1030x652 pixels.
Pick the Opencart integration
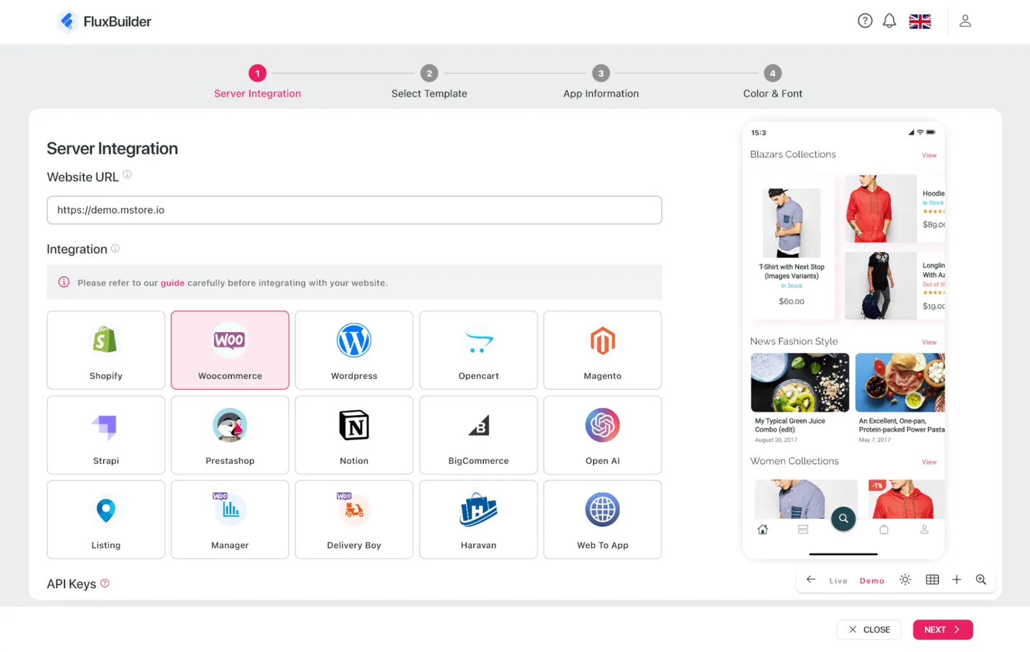[478, 350]
